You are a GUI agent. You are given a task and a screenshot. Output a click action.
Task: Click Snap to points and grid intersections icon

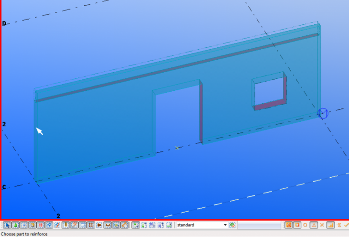289,225
